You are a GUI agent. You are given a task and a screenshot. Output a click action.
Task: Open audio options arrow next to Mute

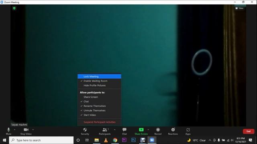14,130
